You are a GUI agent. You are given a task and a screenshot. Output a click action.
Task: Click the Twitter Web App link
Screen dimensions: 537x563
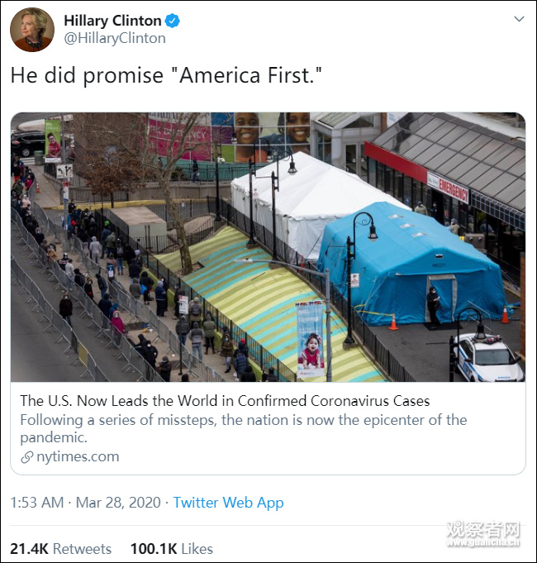[x=228, y=502]
